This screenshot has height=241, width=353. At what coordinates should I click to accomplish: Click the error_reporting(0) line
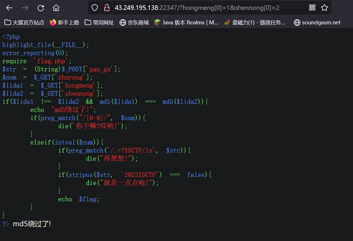(x=35, y=53)
